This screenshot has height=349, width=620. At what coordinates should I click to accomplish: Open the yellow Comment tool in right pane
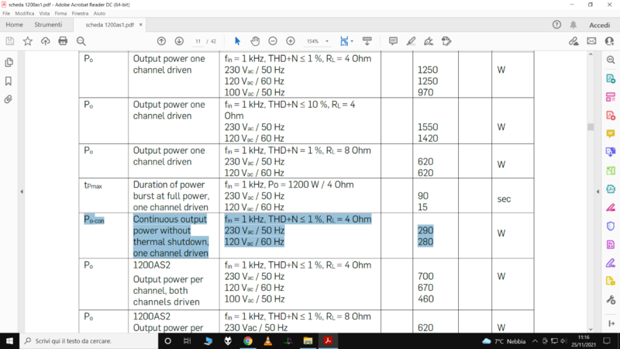(611, 133)
